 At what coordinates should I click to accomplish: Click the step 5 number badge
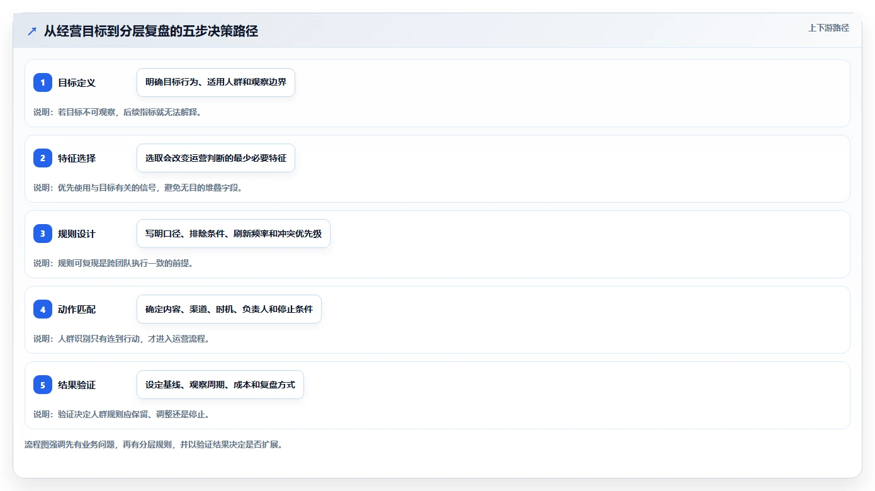(x=43, y=385)
